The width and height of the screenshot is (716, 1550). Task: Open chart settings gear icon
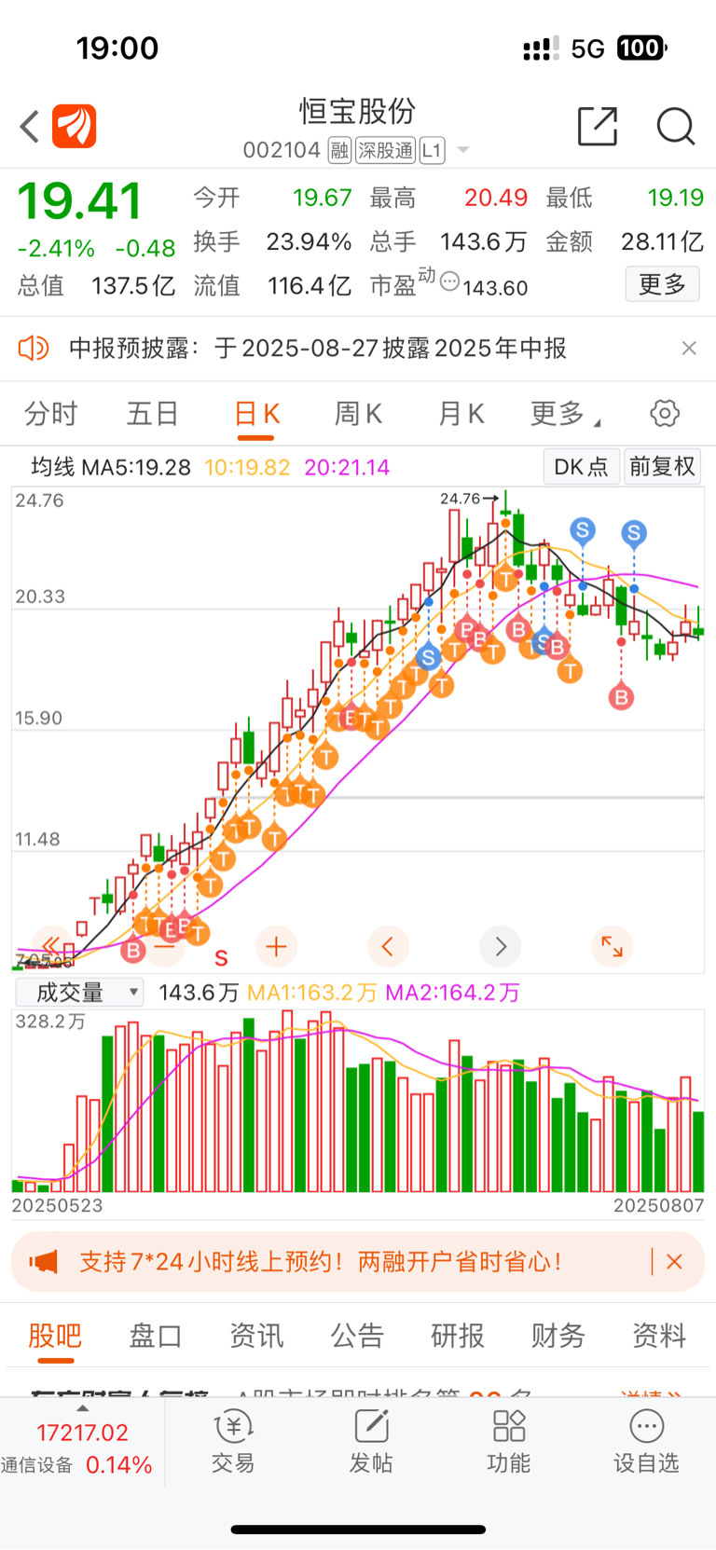(x=665, y=413)
